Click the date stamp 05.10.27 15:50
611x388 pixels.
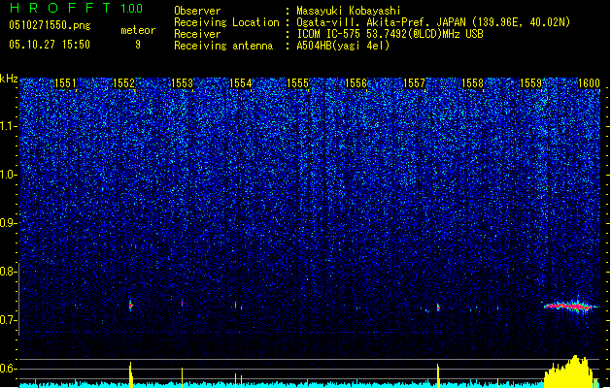click(50, 45)
